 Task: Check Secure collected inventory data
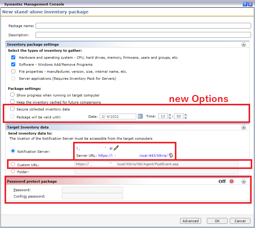point(12,109)
